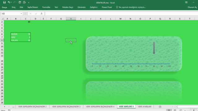
Task: Select row 8 header
Action: tap(2, 40)
